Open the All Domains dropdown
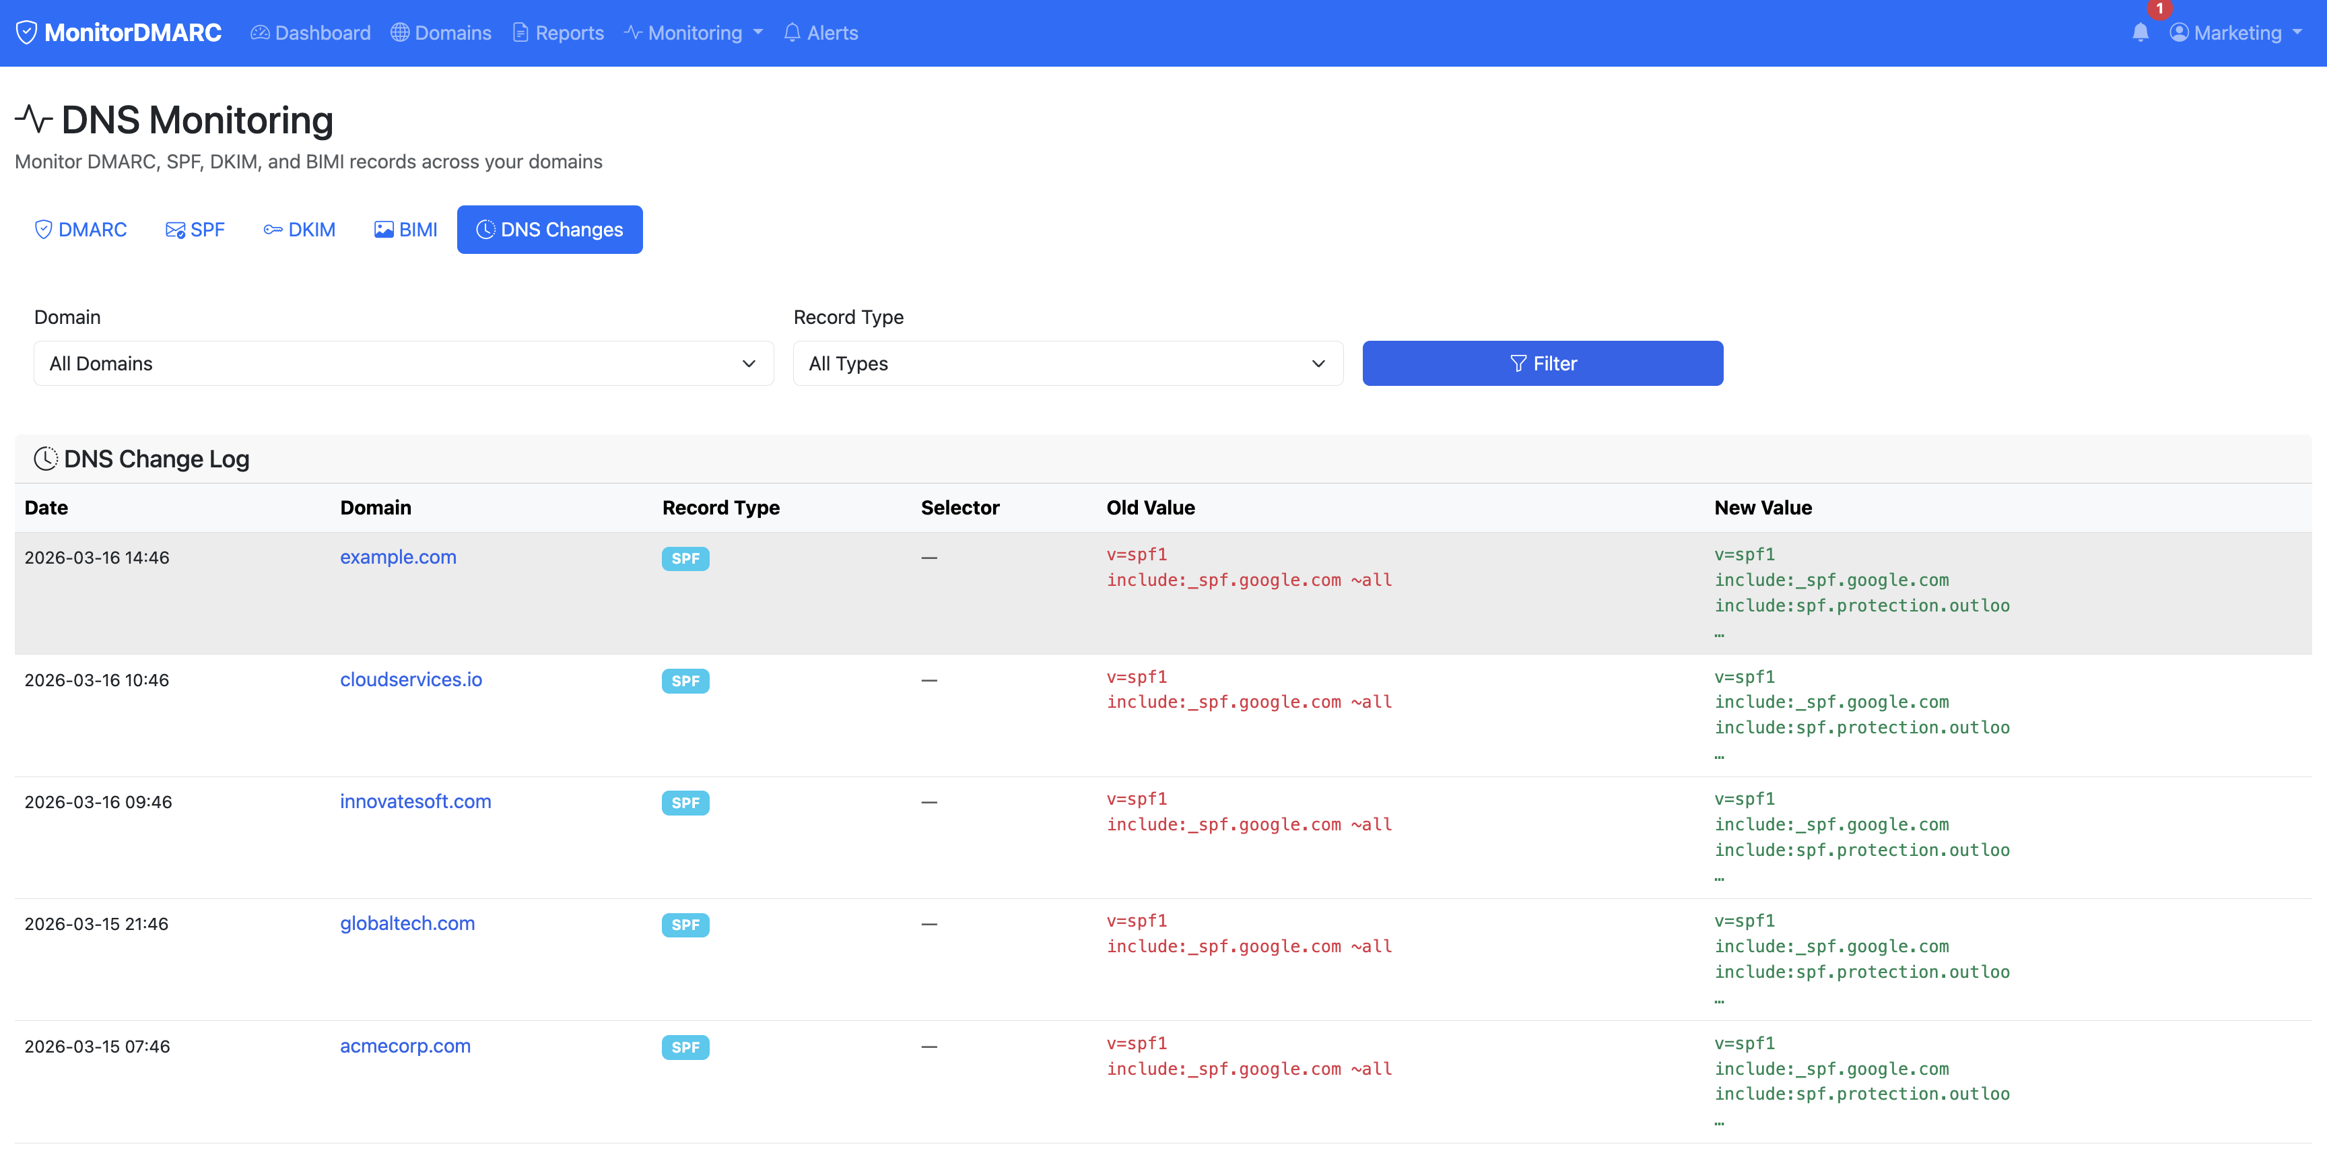The height and width of the screenshot is (1161, 2327). click(404, 363)
